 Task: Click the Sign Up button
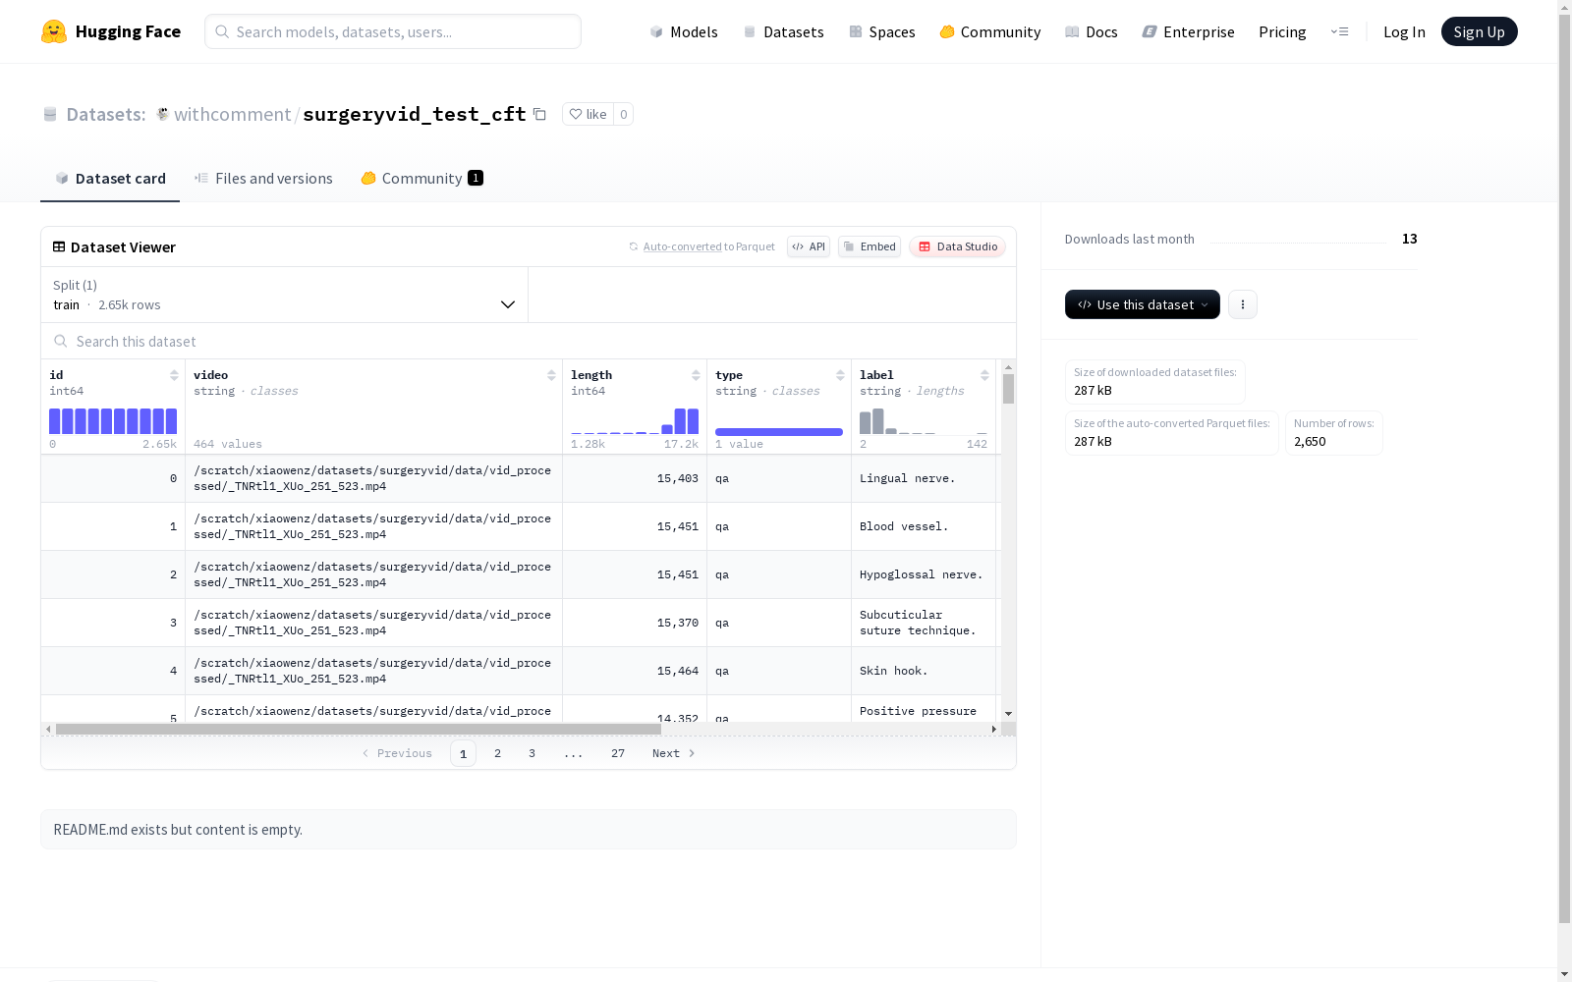click(x=1479, y=31)
